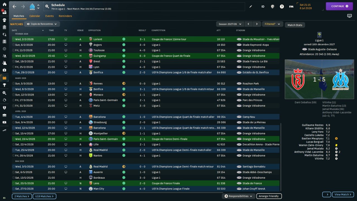Go to the previous season with left chevron

pyautogui.click(x=248, y=24)
